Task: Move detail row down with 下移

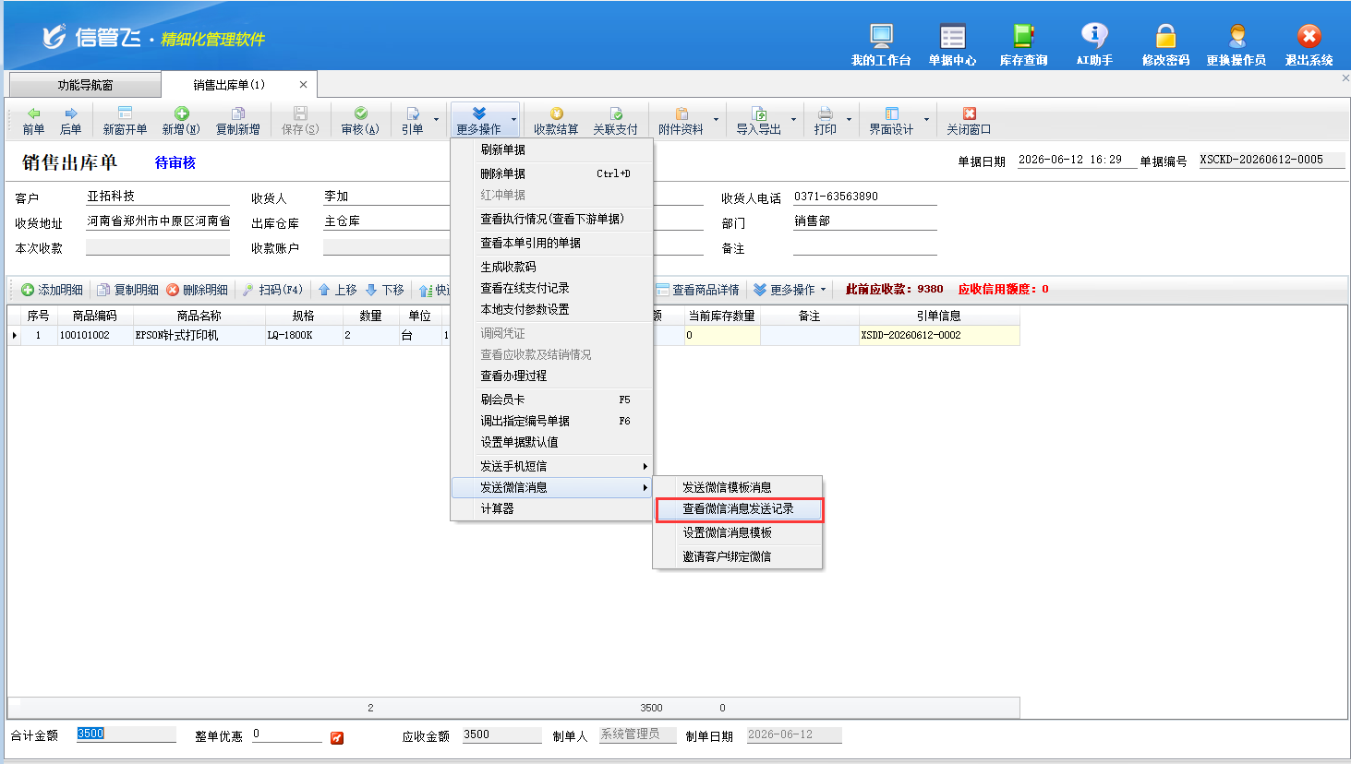Action: click(385, 290)
